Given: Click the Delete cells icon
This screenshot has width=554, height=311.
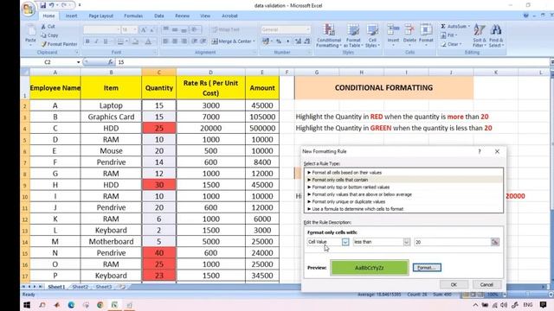Looking at the screenshot, I should (x=409, y=30).
